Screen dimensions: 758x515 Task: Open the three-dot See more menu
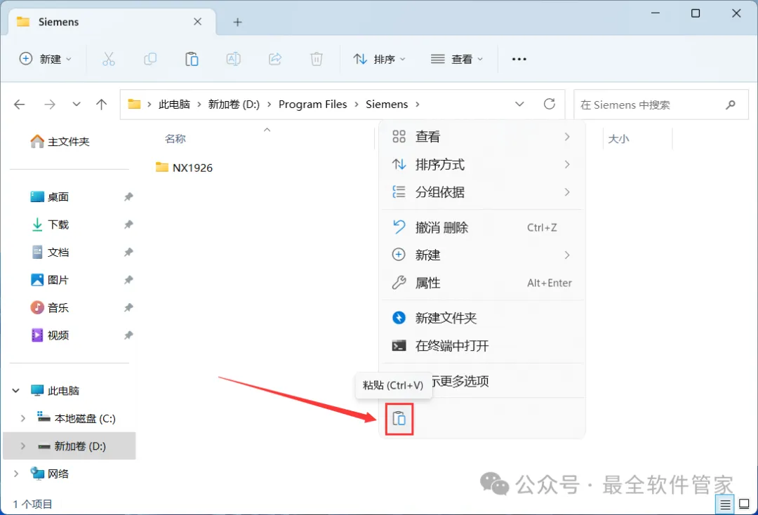pos(519,59)
